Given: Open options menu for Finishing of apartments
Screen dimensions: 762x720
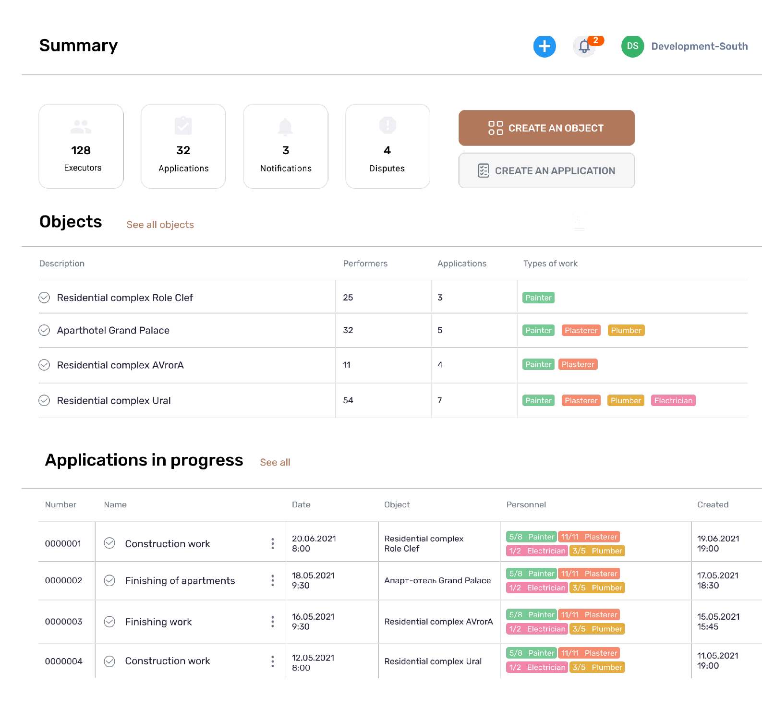Looking at the screenshot, I should click(273, 580).
